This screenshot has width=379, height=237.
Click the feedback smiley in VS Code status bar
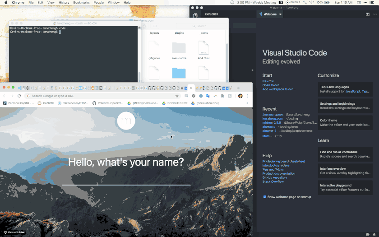tap(368, 234)
